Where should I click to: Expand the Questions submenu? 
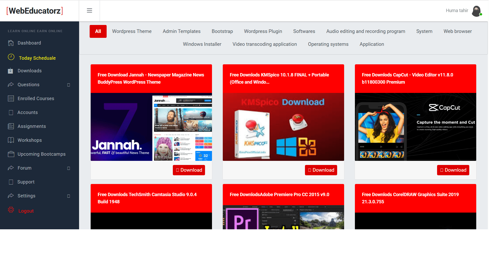[x=69, y=85]
